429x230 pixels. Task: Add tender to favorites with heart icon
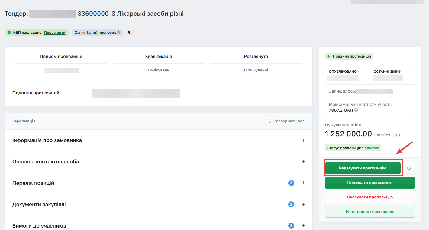click(409, 168)
